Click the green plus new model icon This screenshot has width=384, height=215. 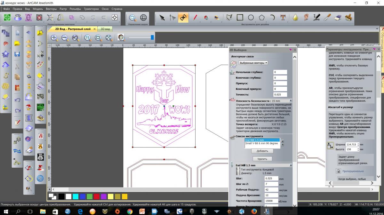[x=7, y=17]
